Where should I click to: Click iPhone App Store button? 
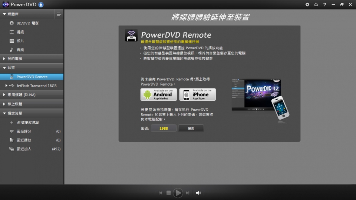(198, 94)
